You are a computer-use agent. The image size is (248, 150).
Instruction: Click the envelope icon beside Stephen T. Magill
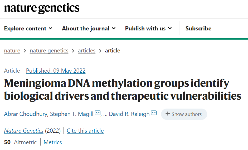[98, 113]
